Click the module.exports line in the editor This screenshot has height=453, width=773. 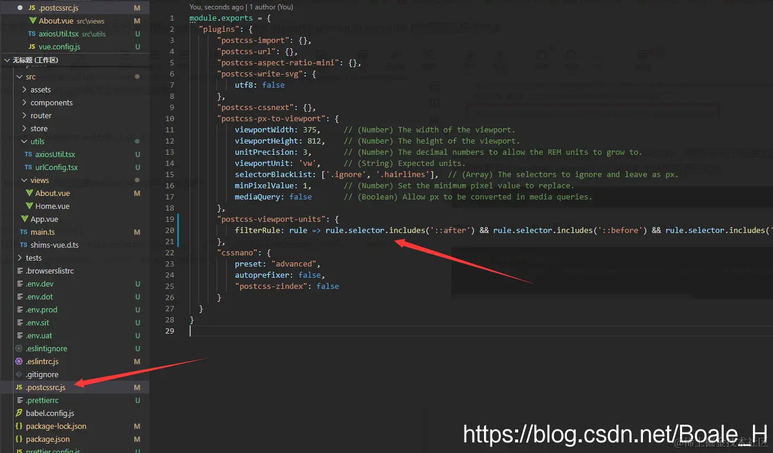point(230,18)
